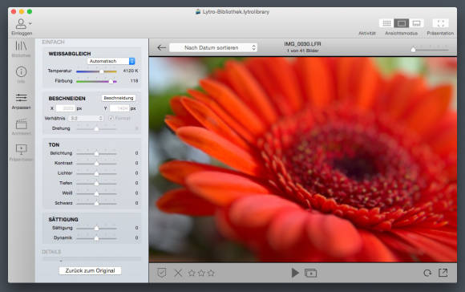Rate the image three stars

tap(211, 273)
